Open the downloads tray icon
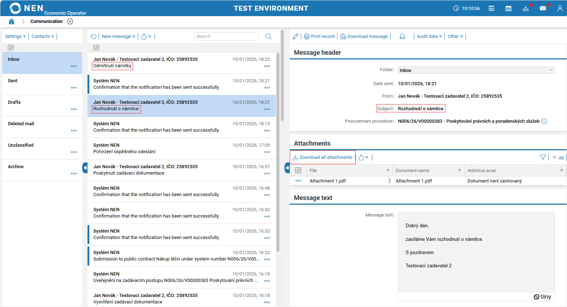 (x=525, y=8)
